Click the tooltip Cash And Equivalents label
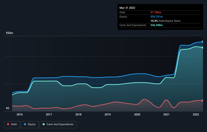 tap(133, 25)
